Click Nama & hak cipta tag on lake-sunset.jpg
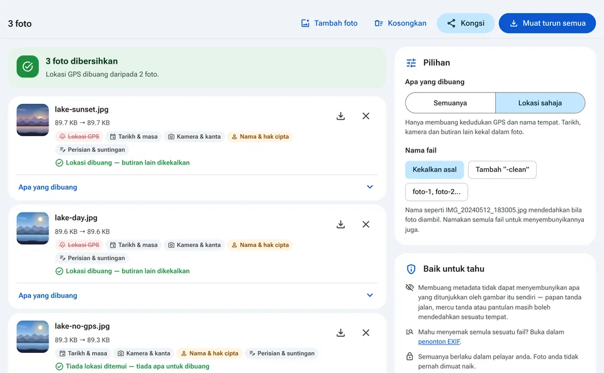Image resolution: width=604 pixels, height=373 pixels. (260, 137)
